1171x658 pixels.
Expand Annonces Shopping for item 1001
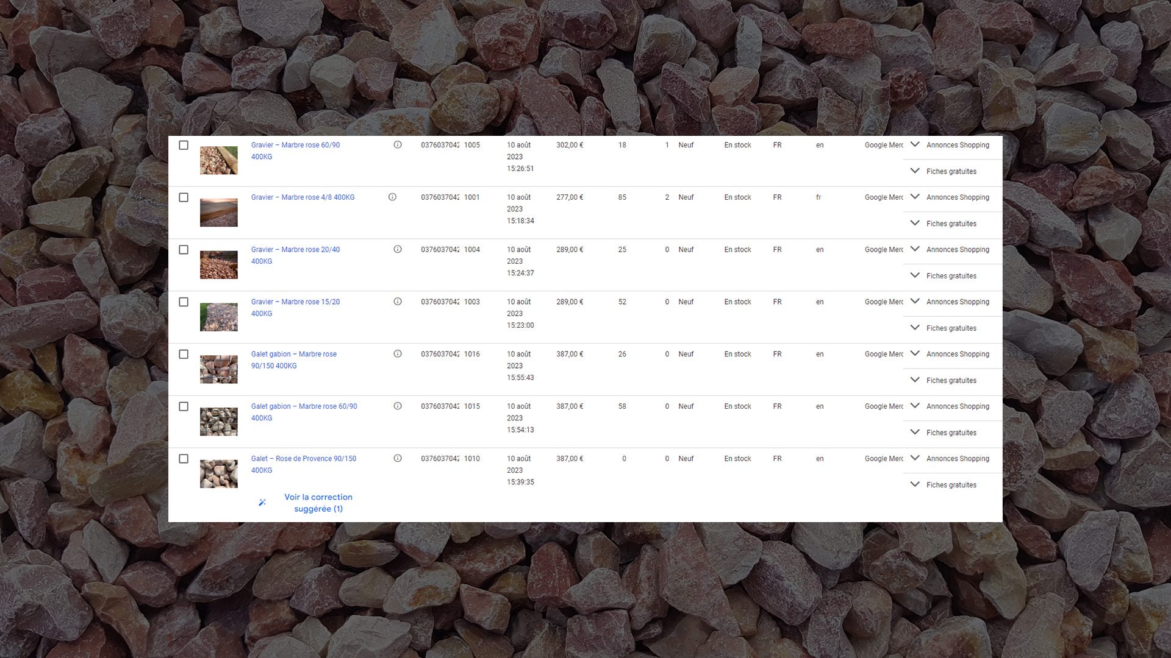[915, 197]
